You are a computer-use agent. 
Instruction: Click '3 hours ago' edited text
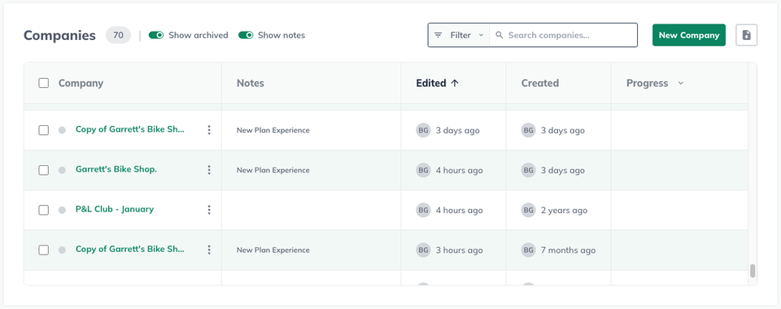[459, 250]
